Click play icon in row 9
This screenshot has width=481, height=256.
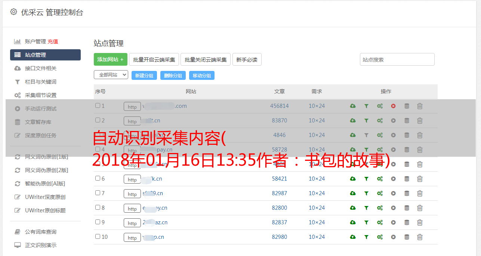point(393,222)
